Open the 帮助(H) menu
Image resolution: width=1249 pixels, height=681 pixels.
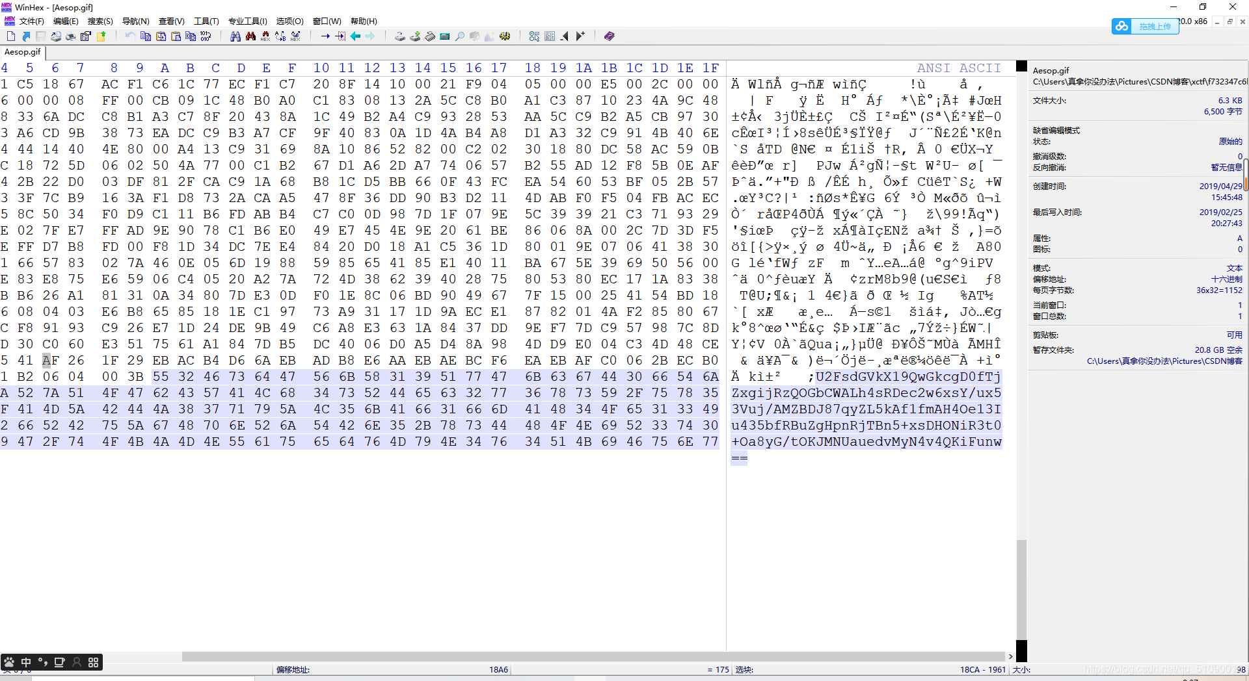364,21
